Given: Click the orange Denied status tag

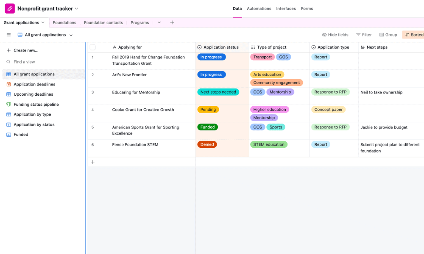Looking at the screenshot, I should click(x=207, y=144).
